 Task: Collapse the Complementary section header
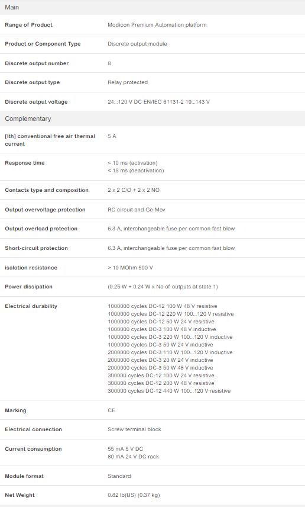pos(152,118)
